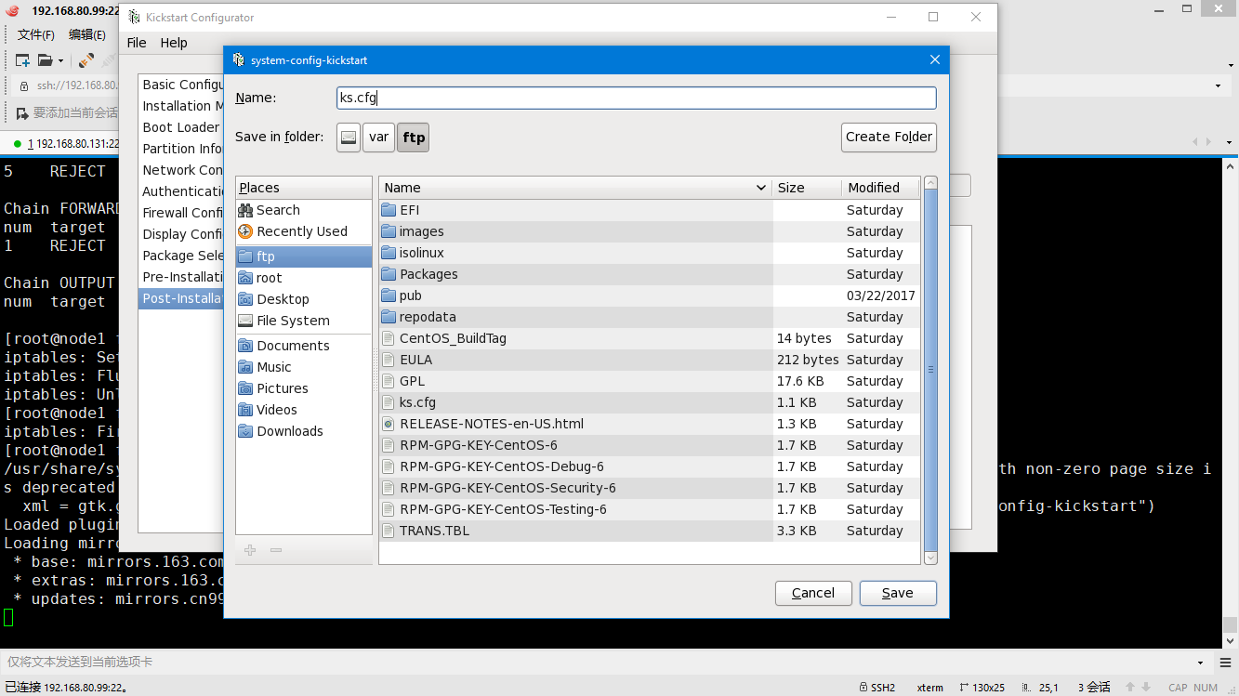Select the images folder

pos(650,231)
